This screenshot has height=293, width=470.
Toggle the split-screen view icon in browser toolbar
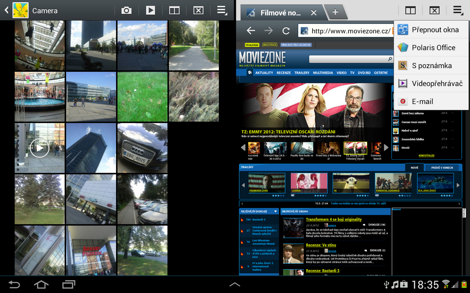pyautogui.click(x=410, y=10)
